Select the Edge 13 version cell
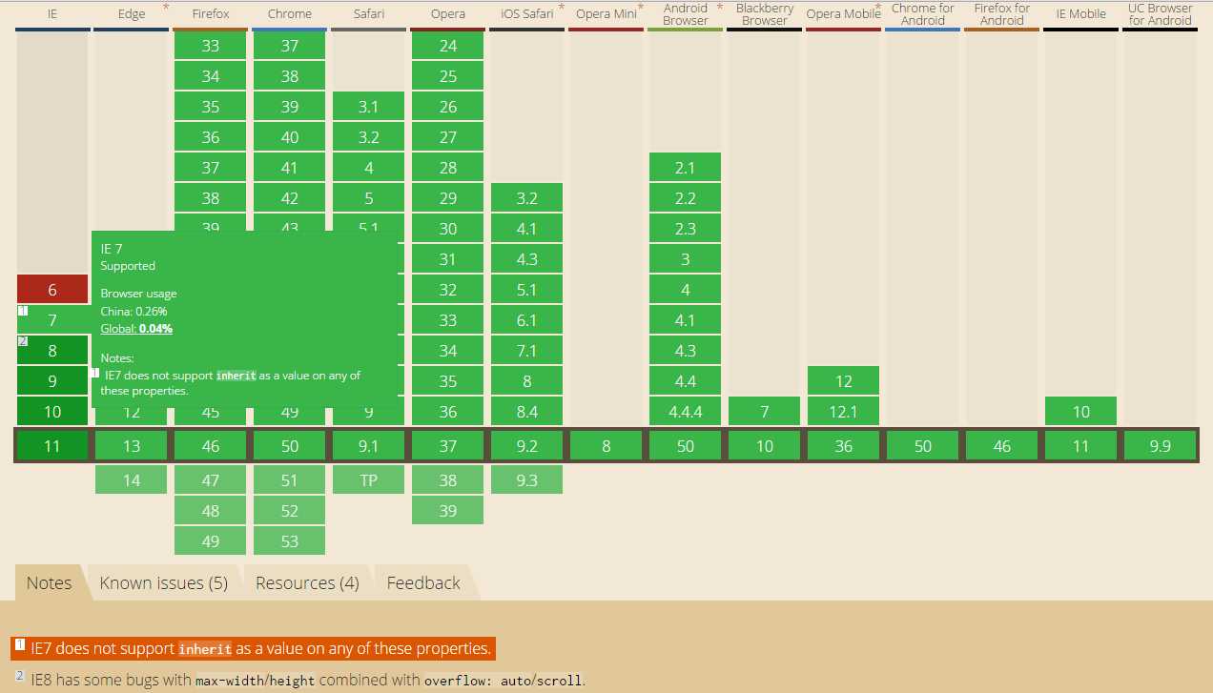1213x693 pixels. 132,446
